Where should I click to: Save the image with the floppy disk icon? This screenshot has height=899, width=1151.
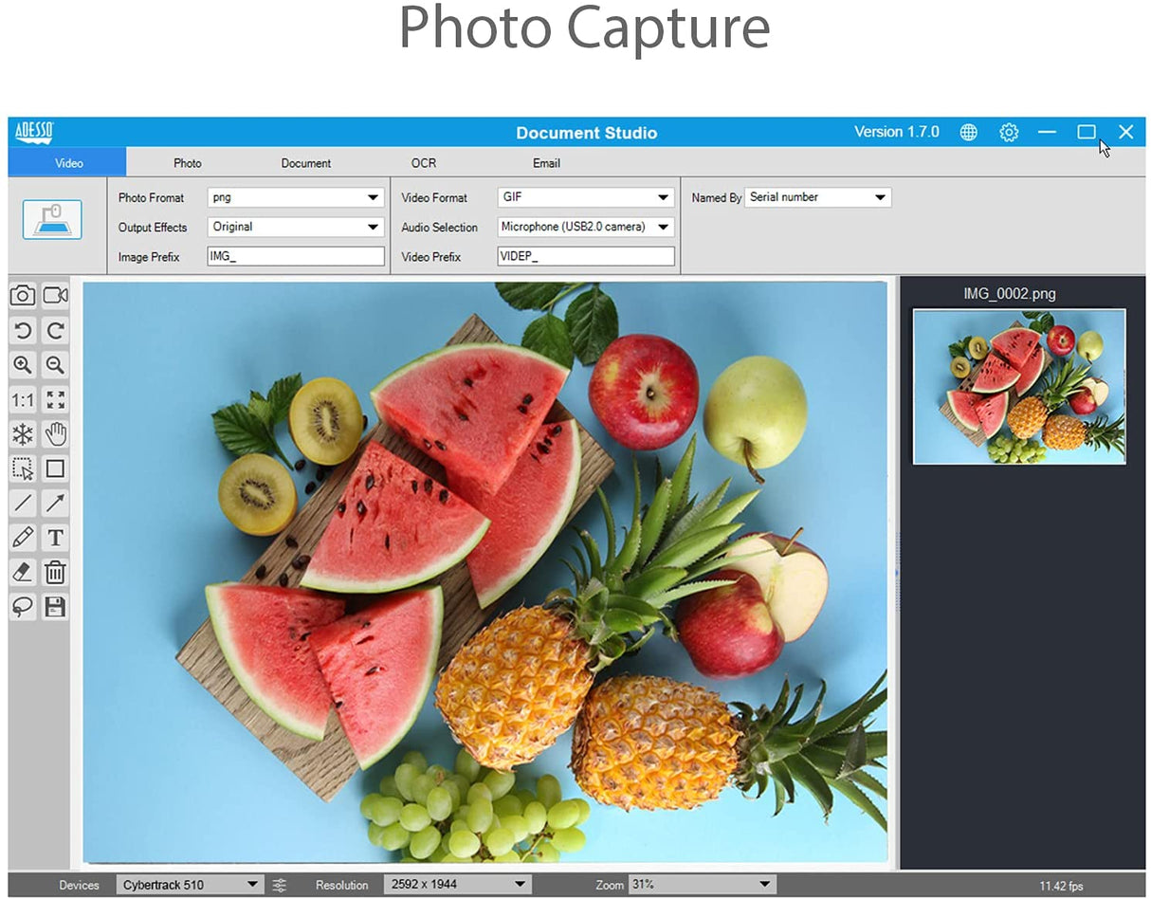[55, 607]
